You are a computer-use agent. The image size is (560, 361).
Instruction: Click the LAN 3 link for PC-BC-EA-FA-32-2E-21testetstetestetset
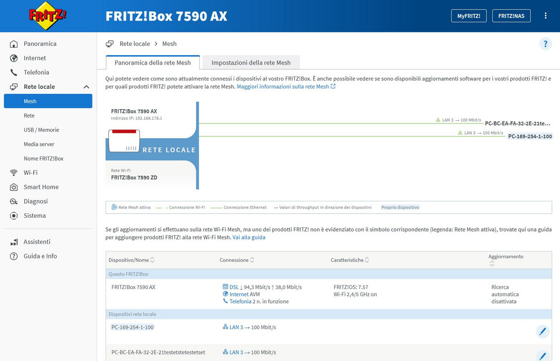236,352
